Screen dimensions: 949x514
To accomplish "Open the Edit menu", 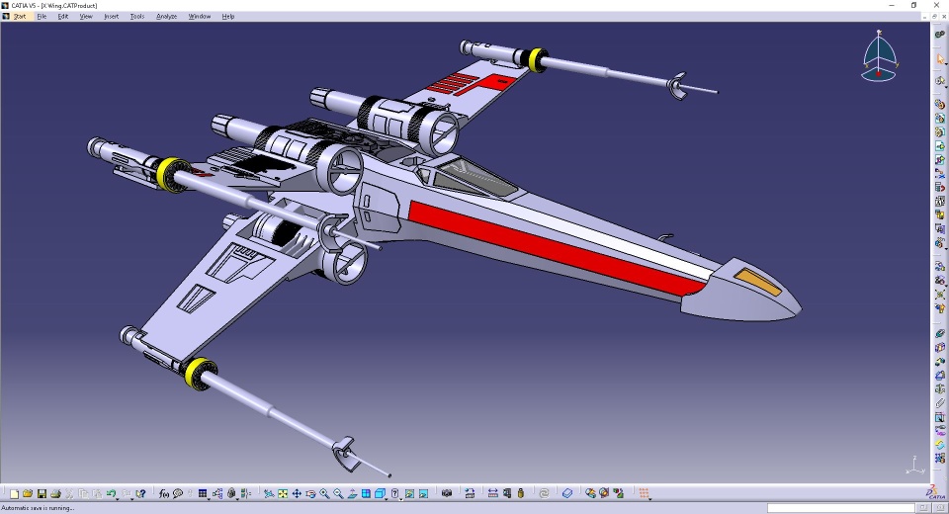I will tap(63, 17).
